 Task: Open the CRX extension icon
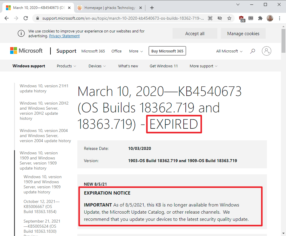[251, 18]
